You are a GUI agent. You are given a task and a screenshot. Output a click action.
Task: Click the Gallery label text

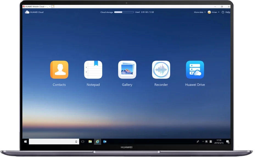click(x=127, y=85)
